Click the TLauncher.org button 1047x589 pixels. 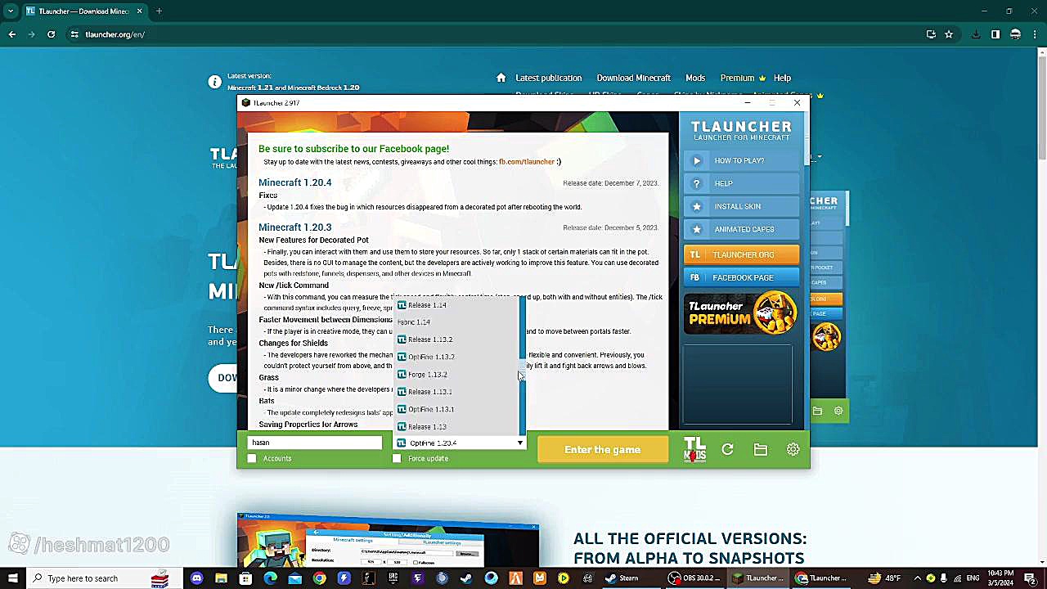click(x=741, y=254)
